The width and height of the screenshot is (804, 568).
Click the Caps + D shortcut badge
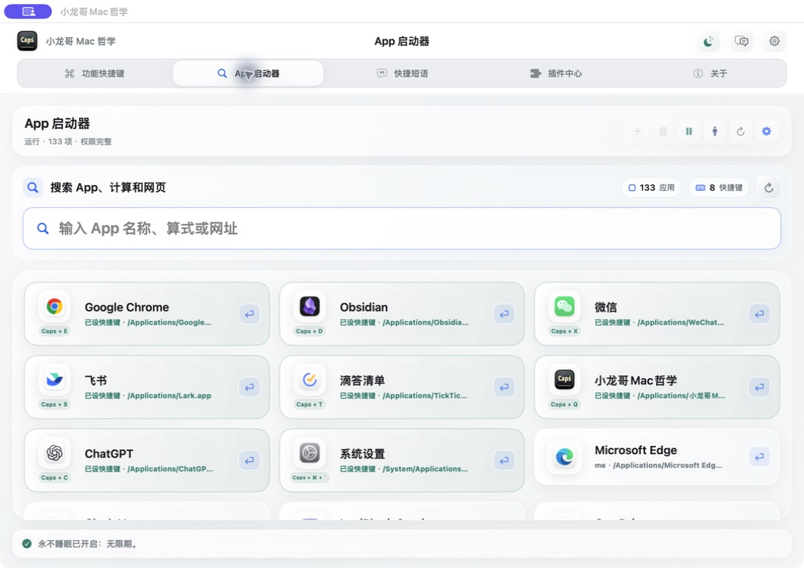309,331
